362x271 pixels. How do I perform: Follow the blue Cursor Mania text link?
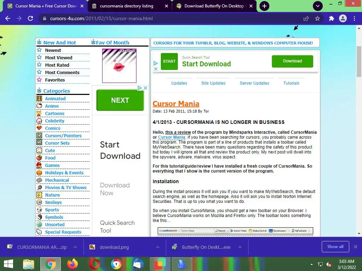[x=171, y=137]
